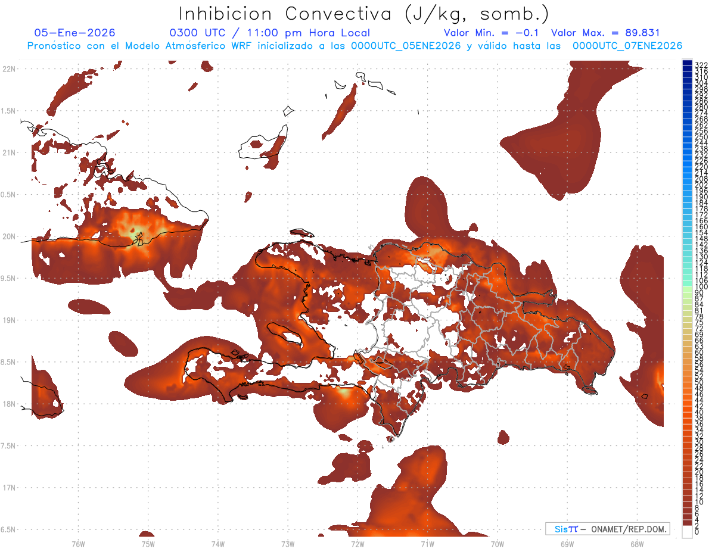Click the "20N" latitude label
This screenshot has height=552, width=715.
click(x=9, y=236)
